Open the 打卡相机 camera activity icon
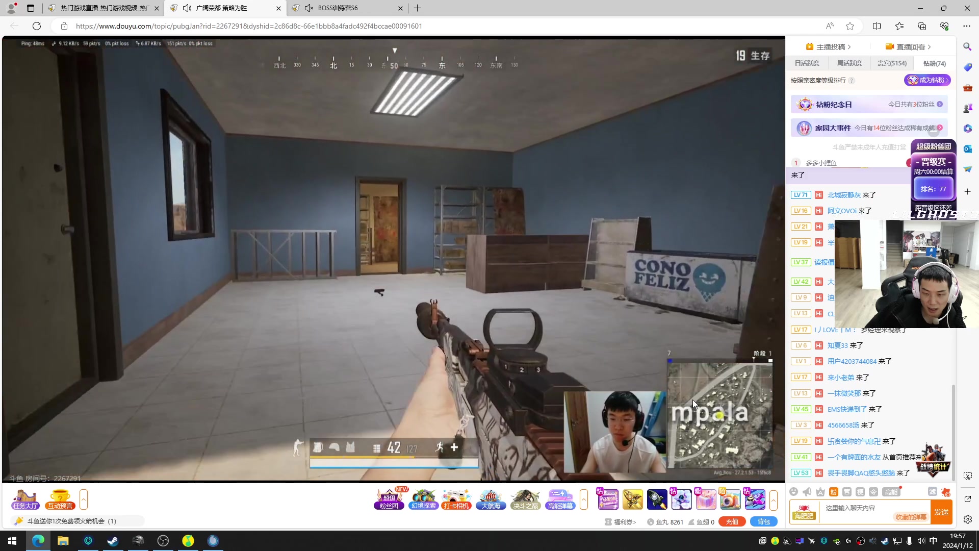Viewport: 979px width, 551px height. pos(456,499)
